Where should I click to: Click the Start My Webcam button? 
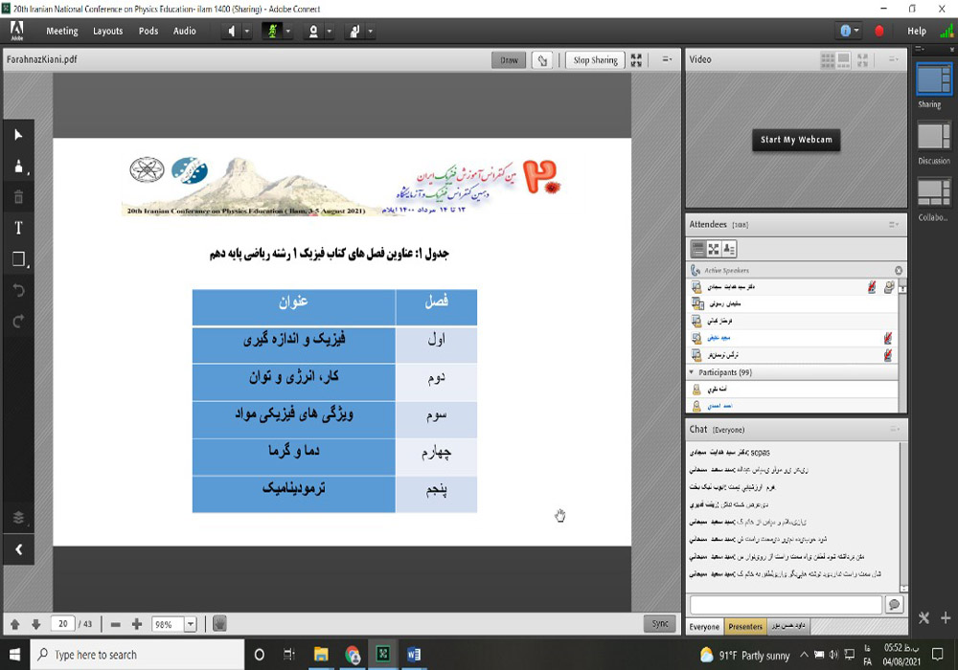coord(796,140)
